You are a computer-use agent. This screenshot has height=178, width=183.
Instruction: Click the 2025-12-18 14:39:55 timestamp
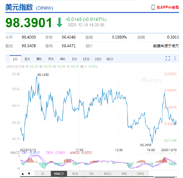[86, 25]
